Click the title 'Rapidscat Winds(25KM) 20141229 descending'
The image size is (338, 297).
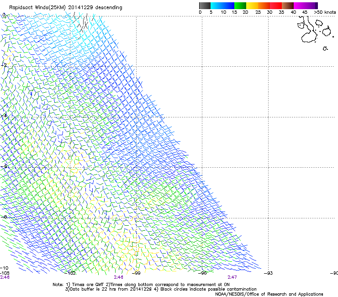(65, 8)
